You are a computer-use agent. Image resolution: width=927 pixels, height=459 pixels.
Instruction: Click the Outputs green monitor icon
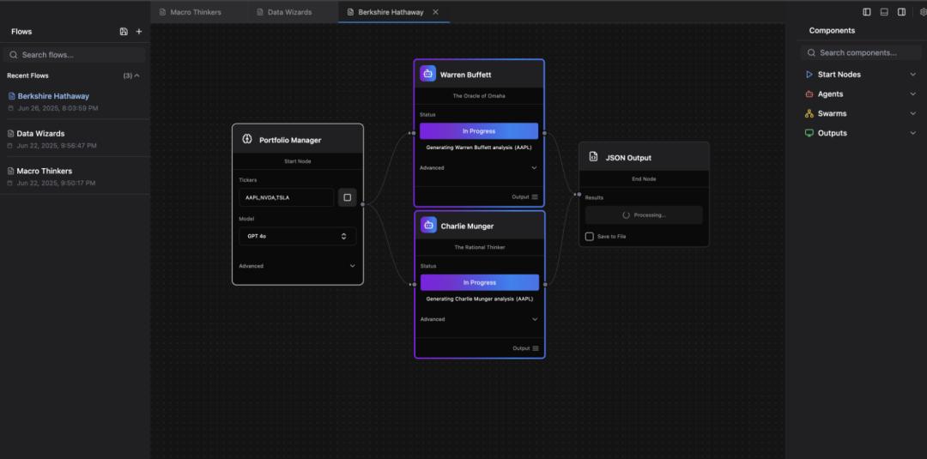point(809,133)
